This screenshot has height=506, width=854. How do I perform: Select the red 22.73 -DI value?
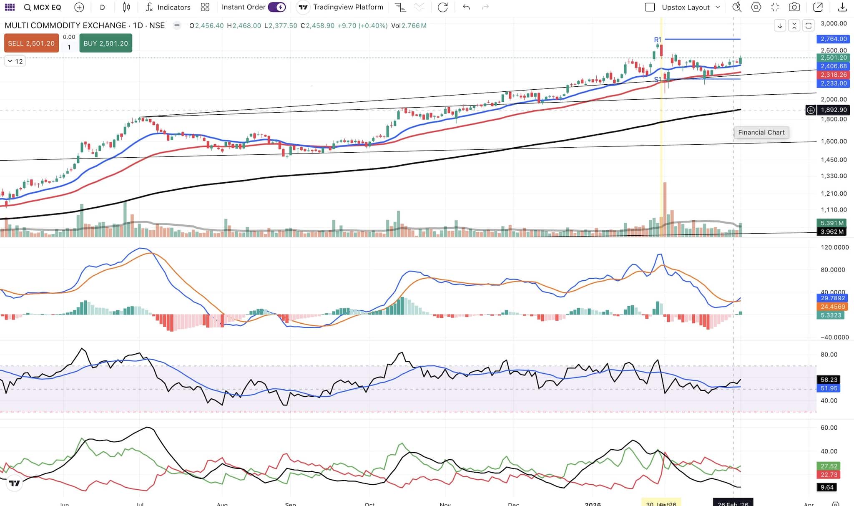829,475
